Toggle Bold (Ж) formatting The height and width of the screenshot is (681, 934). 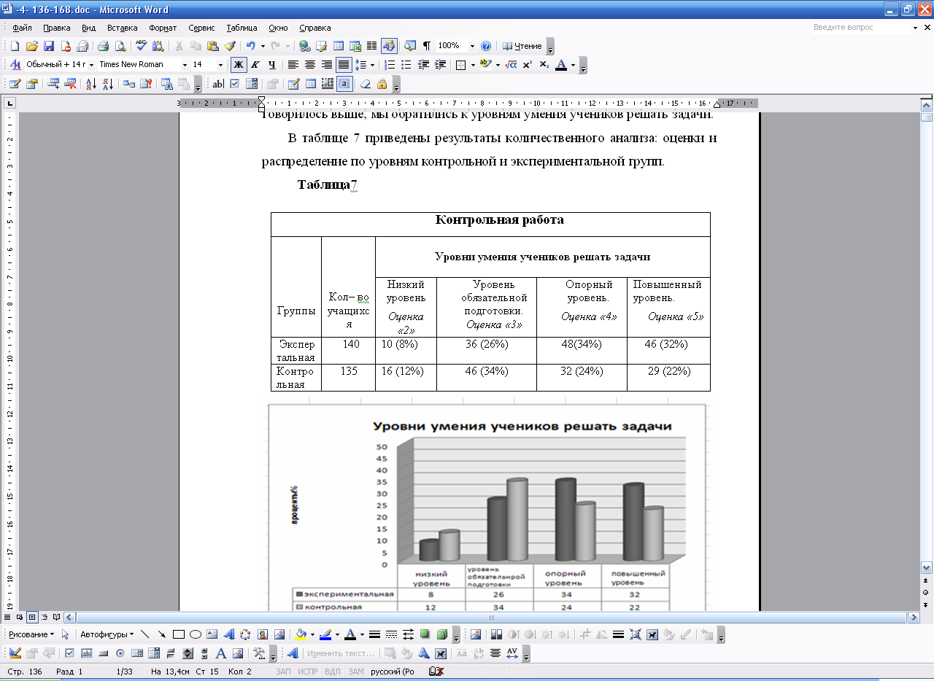tap(239, 65)
